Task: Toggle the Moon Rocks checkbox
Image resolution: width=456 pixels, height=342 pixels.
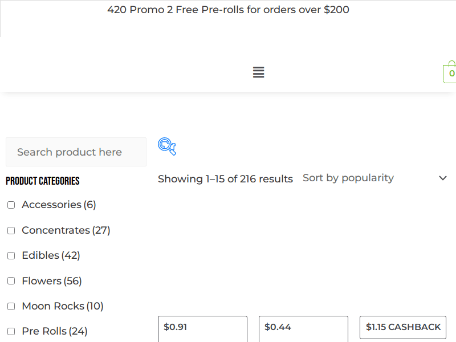Action: point(11,306)
